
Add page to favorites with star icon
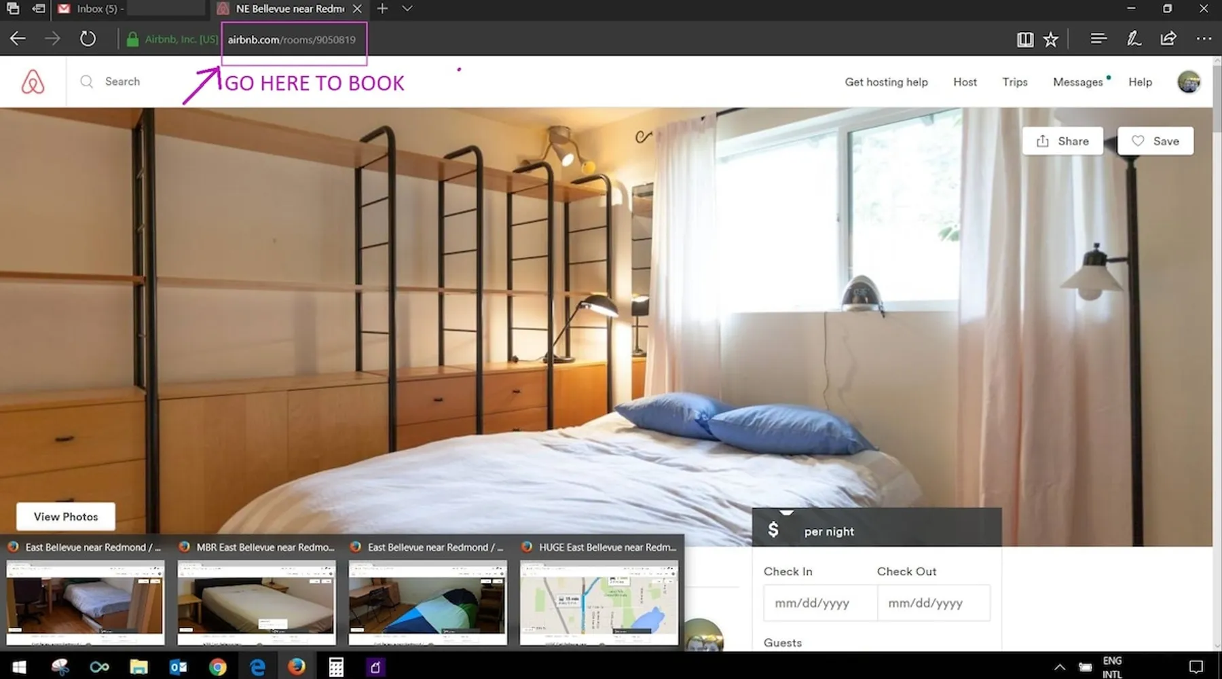coord(1051,39)
